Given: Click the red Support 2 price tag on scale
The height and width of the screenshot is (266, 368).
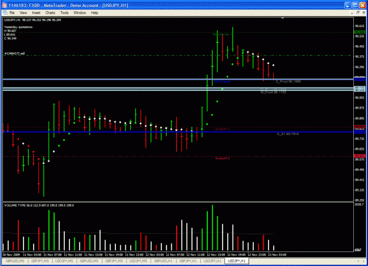Looking at the screenshot, I should click(x=360, y=156).
